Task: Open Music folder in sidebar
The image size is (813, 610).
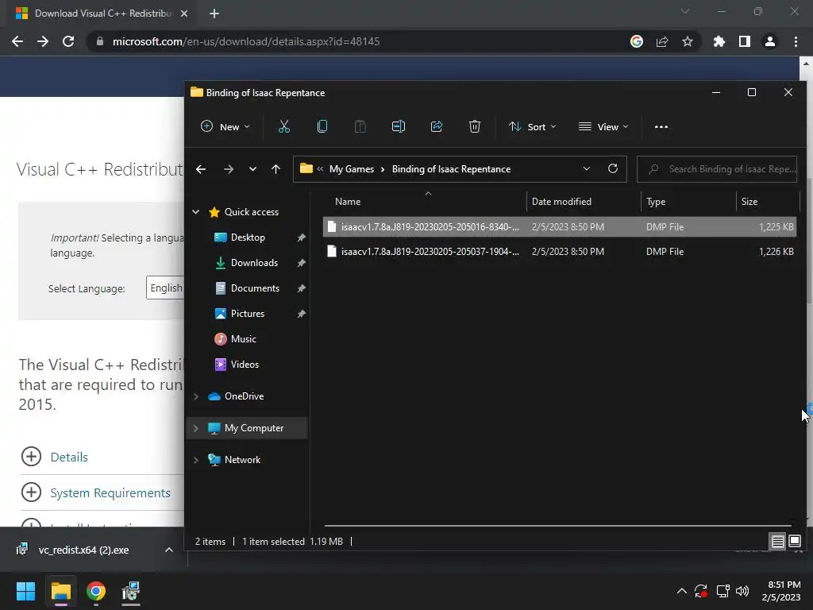Action: pos(243,338)
